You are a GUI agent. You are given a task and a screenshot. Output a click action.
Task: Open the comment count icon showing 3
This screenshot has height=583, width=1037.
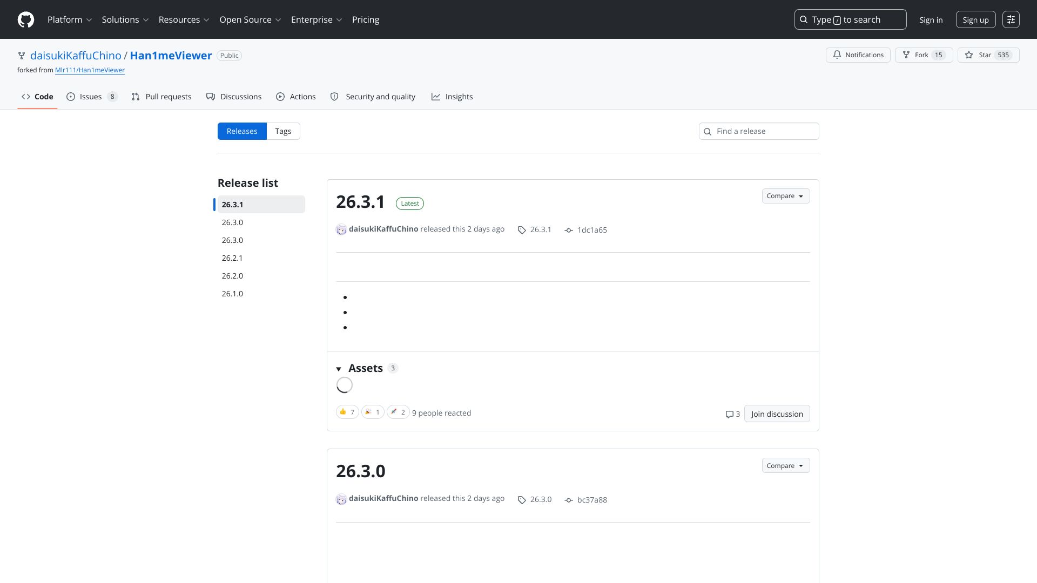pyautogui.click(x=732, y=414)
